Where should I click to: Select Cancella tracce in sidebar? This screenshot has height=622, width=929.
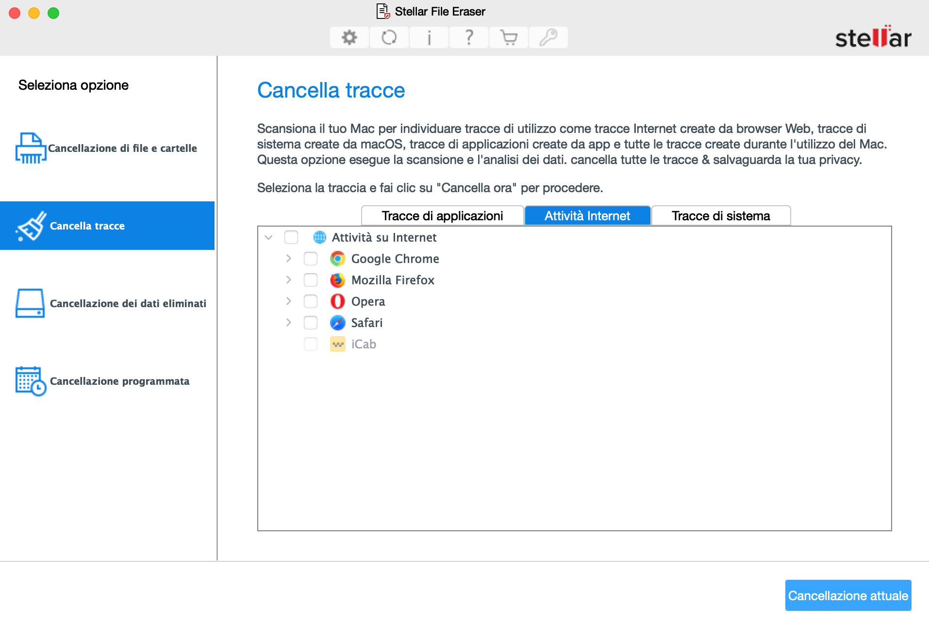(x=107, y=226)
